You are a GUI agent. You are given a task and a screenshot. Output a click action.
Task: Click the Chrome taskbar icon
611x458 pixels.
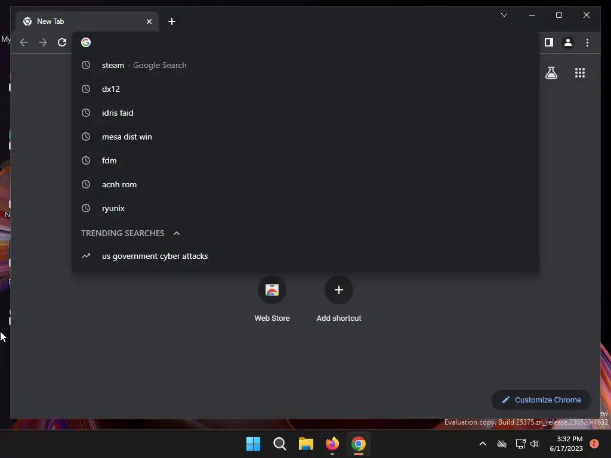[358, 444]
